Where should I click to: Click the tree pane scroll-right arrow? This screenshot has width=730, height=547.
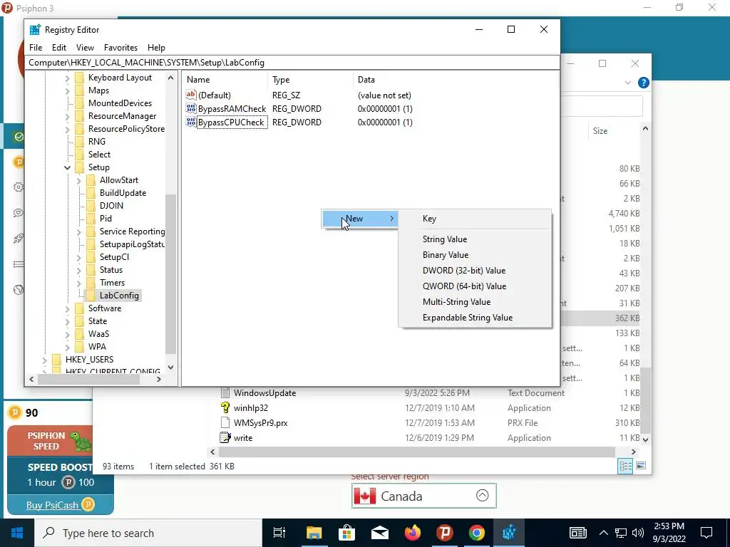(159, 379)
